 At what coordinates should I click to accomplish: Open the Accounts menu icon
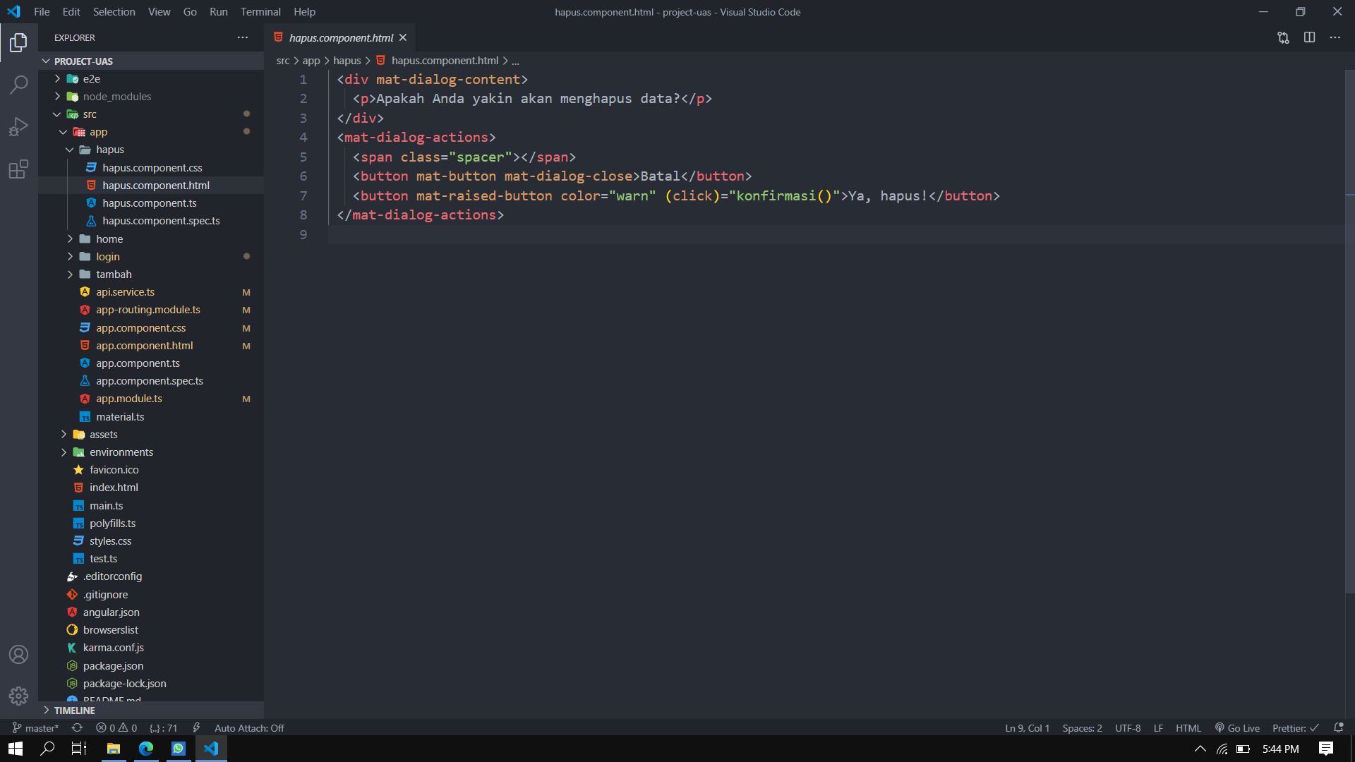(18, 655)
